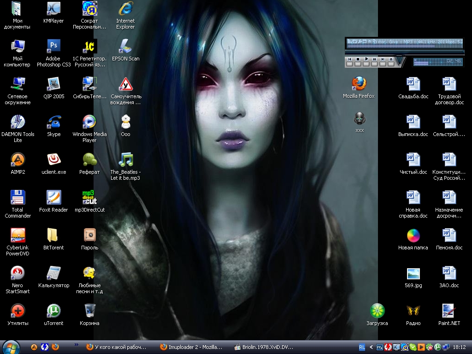Pause the track in the music player
Viewport: 472px width, 354px height.
click(x=375, y=59)
